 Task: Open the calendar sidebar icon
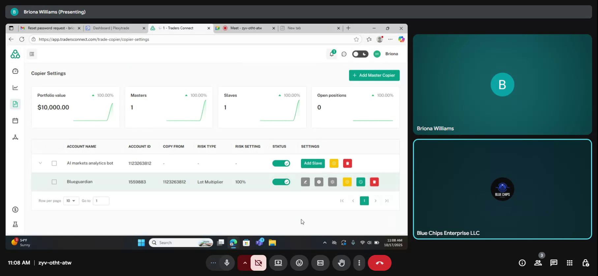tap(15, 121)
